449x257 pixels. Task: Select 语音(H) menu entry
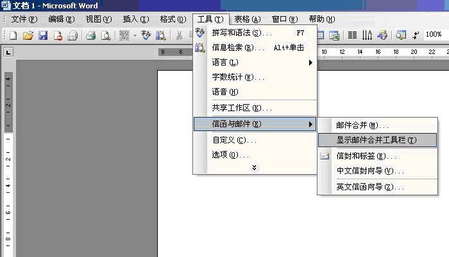click(x=255, y=92)
